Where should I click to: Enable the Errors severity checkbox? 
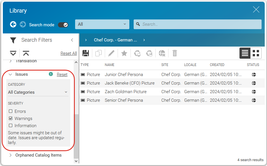11,111
